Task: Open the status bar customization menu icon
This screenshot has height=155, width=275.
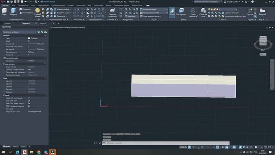Action: pos(273,147)
